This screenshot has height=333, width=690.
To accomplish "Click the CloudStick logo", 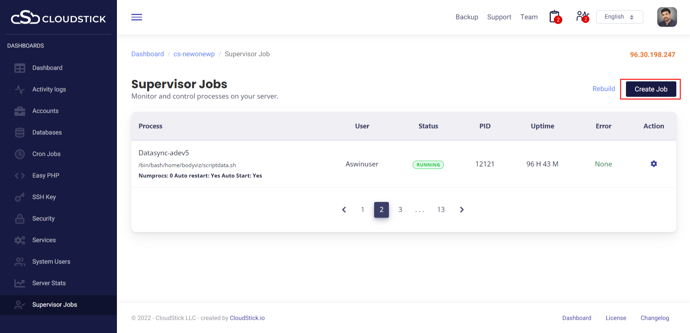I will tap(58, 18).
